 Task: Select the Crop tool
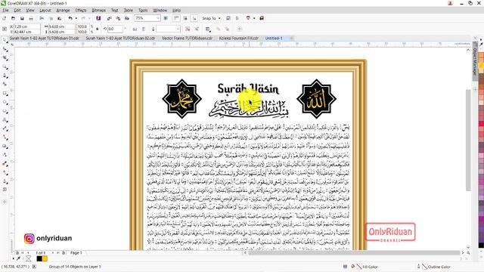5,58
